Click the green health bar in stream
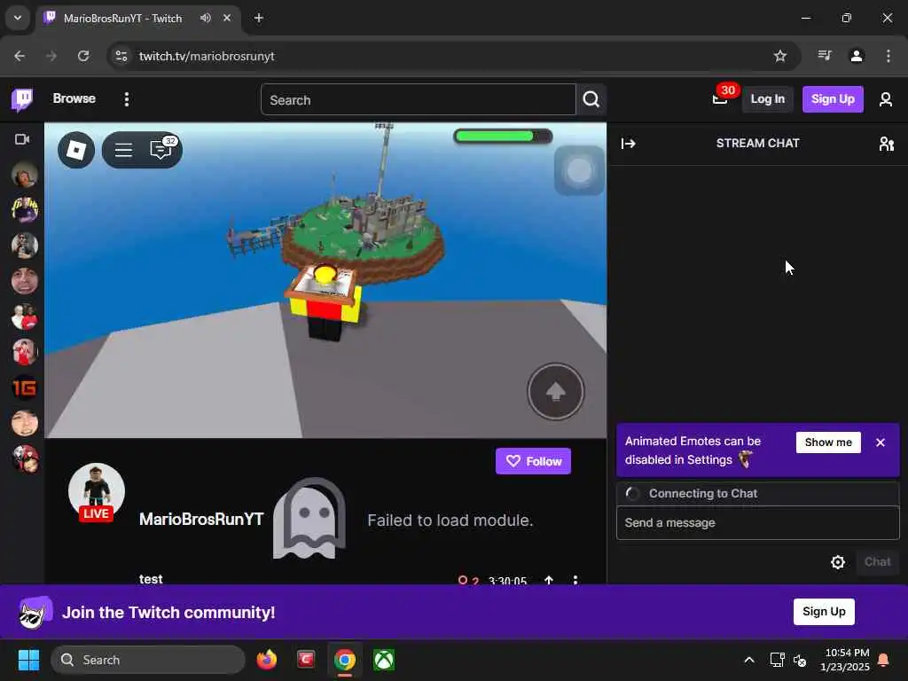 [502, 137]
